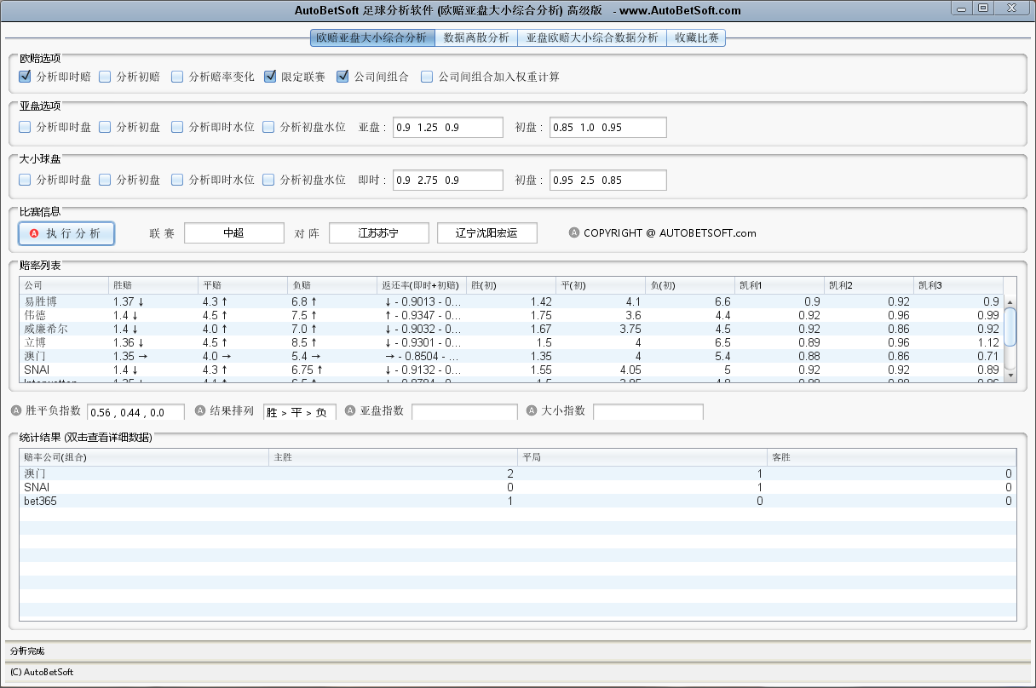Open the 收藏比赛 tab
1036x688 pixels.
tap(696, 37)
